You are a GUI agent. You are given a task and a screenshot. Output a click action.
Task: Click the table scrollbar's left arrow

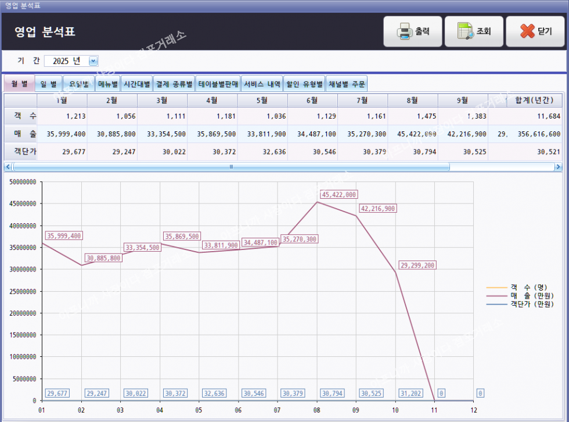(8, 167)
